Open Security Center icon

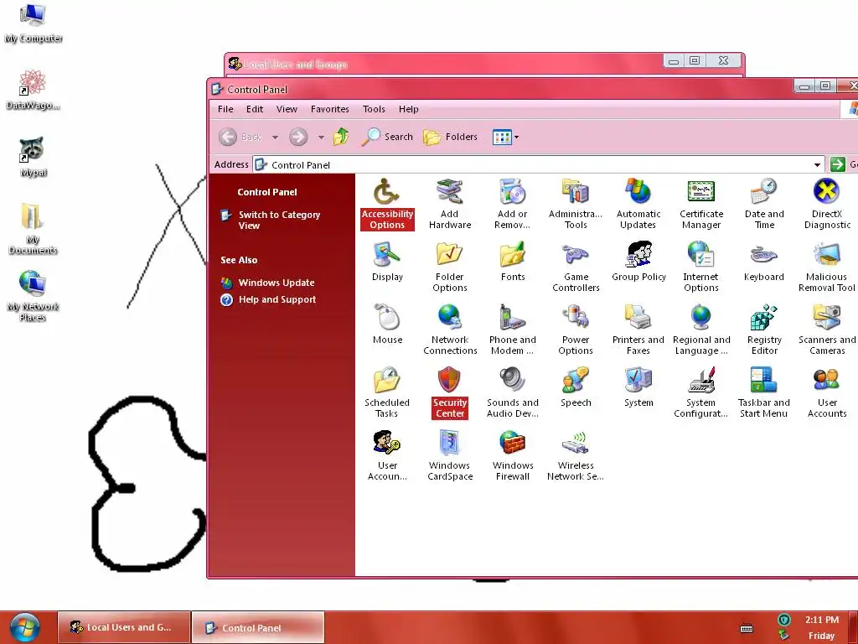coord(450,392)
